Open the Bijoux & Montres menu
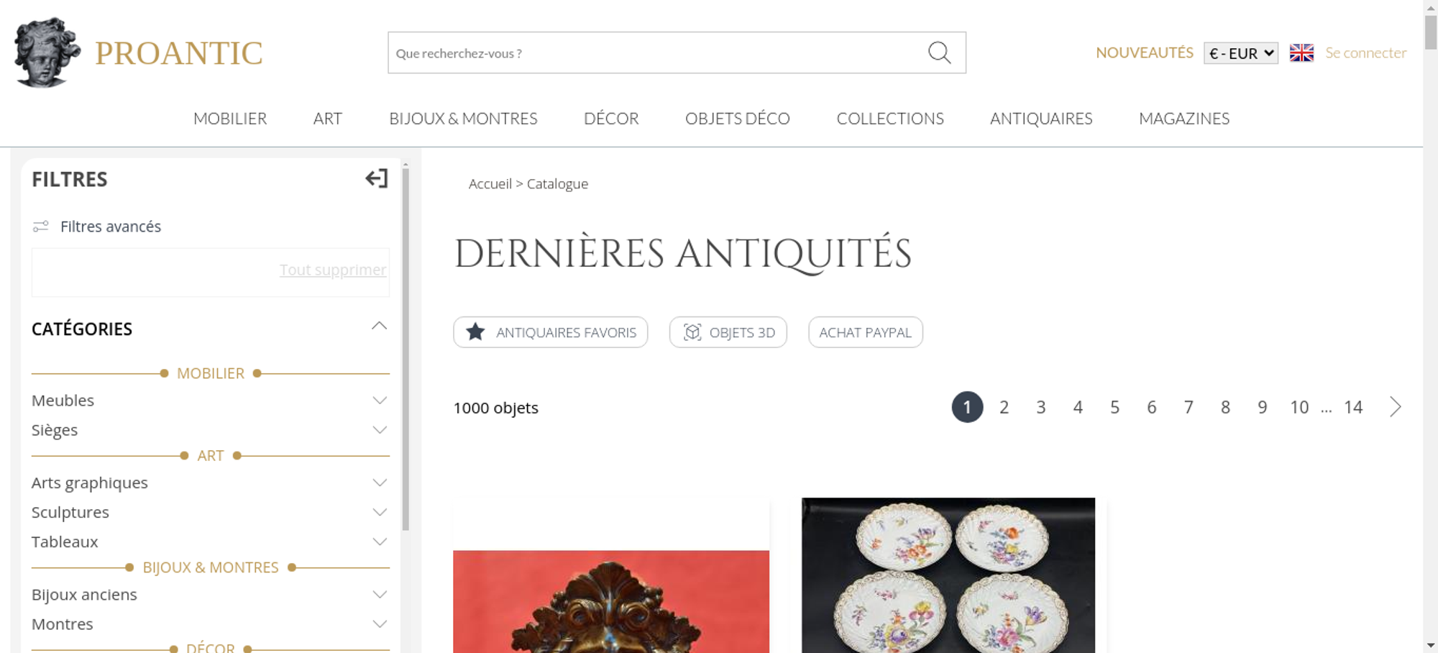This screenshot has height=653, width=1438. point(463,119)
